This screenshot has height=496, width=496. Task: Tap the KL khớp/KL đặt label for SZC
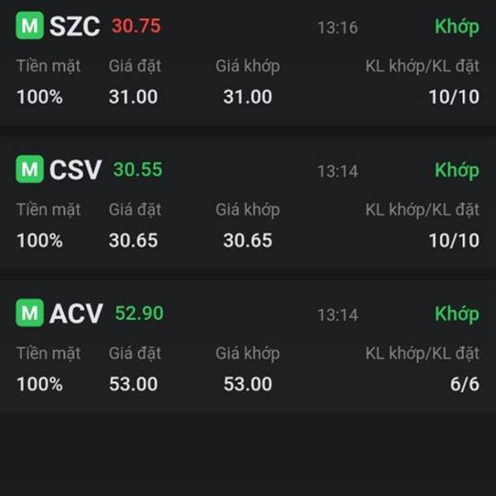click(x=422, y=66)
